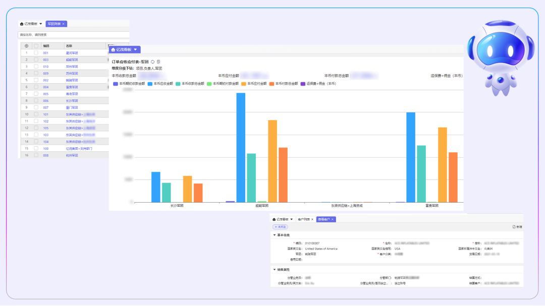Check the box for row 100 亿茂集团
The width and height of the screenshot is (545, 306).
click(x=36, y=149)
